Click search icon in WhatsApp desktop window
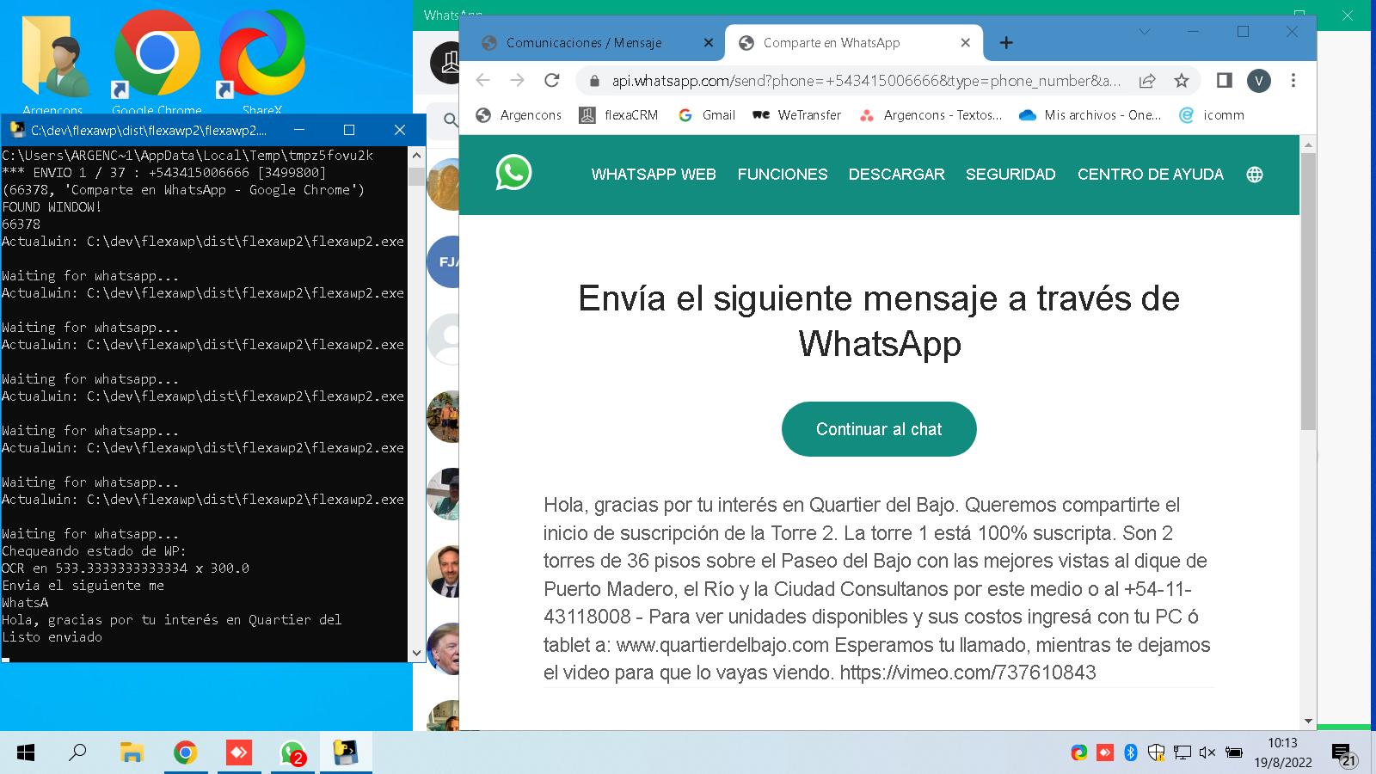 [450, 120]
